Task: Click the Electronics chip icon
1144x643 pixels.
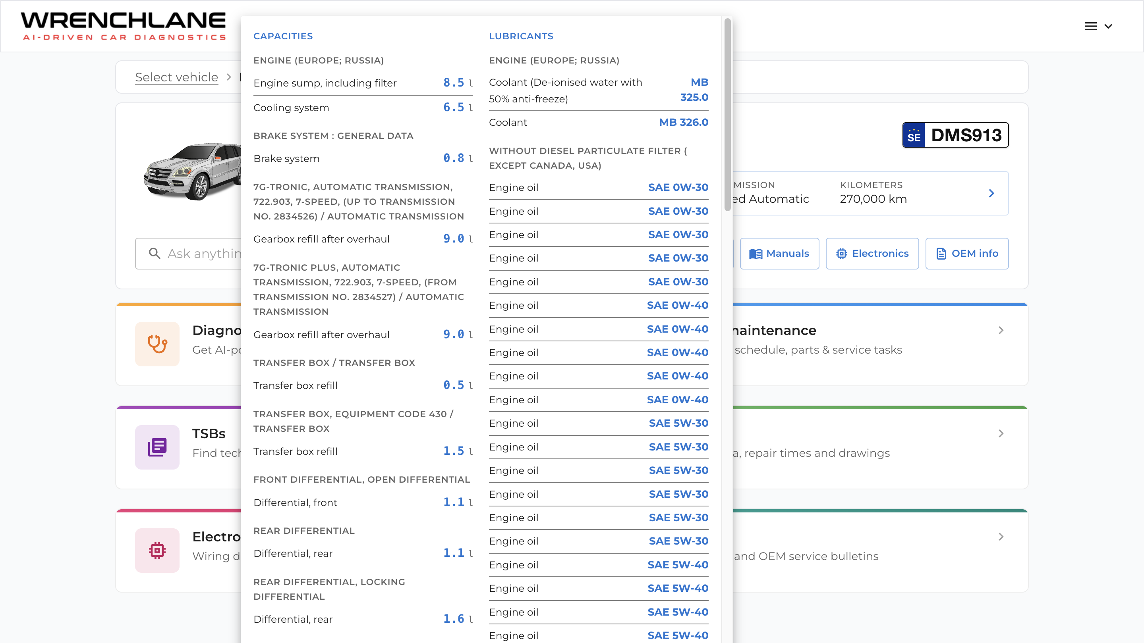Action: tap(842, 253)
